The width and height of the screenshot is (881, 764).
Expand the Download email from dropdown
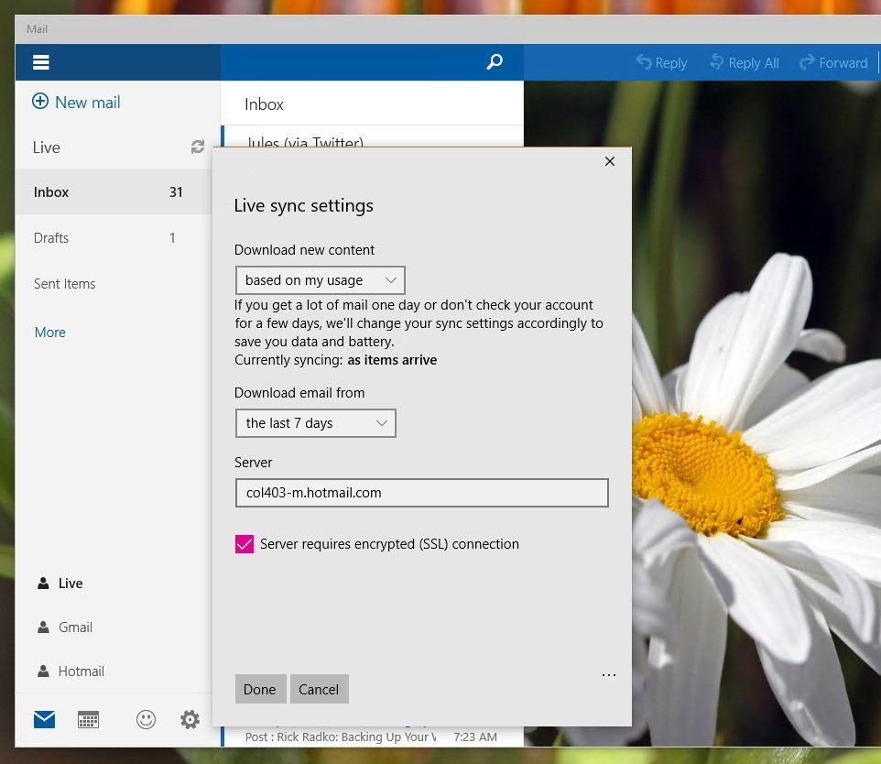pos(315,423)
